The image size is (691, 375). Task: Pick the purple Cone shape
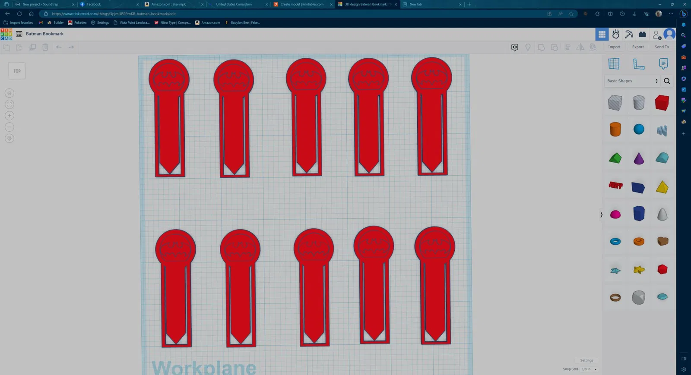coord(639,158)
